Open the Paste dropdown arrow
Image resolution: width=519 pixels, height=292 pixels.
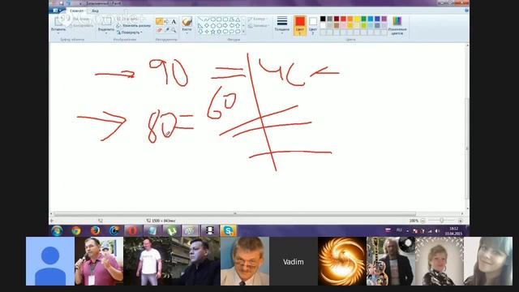pyautogui.click(x=58, y=33)
